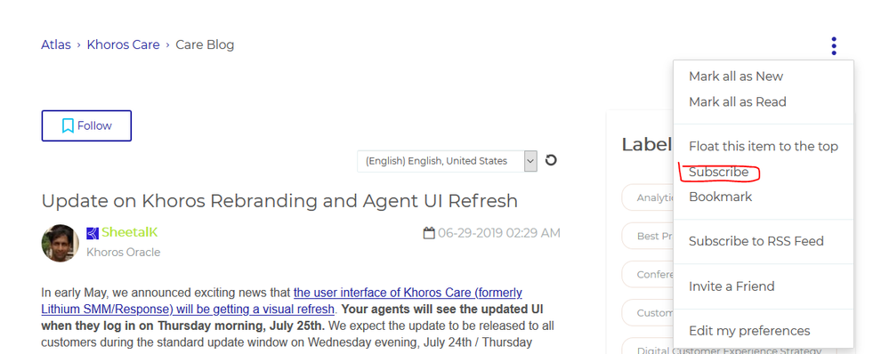889x354 pixels.
Task: Select Bookmark in the options menu
Action: (x=720, y=197)
